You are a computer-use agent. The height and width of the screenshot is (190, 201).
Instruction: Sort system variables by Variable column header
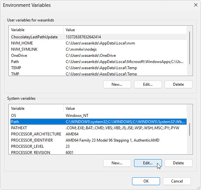pos(36,108)
